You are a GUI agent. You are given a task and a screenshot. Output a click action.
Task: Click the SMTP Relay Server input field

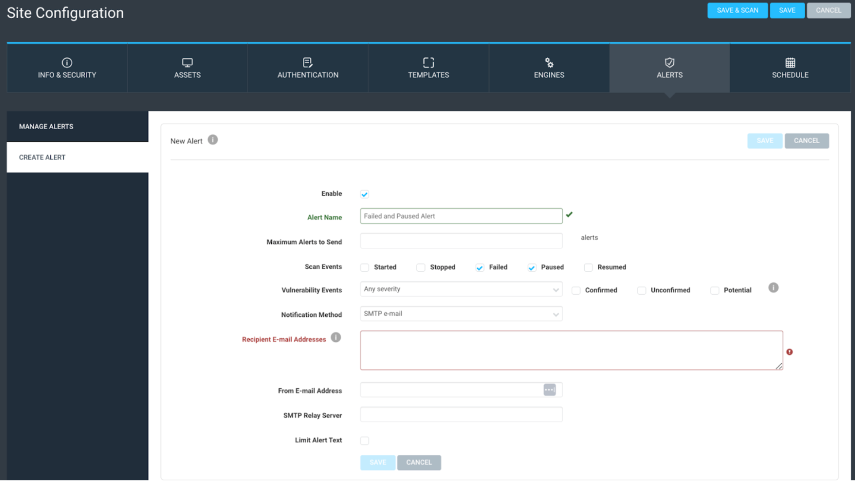pos(461,415)
